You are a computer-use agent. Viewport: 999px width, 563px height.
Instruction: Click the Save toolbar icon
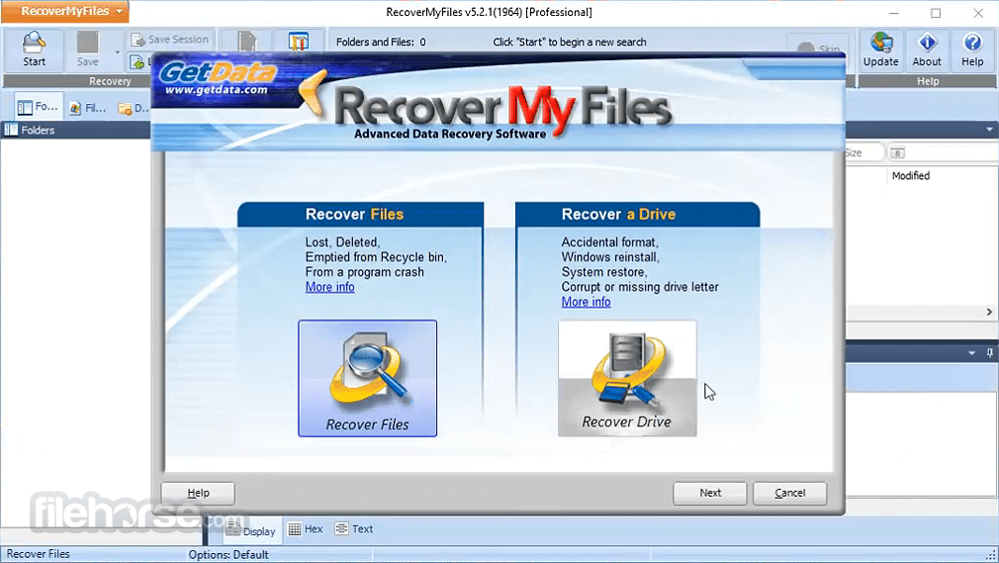coord(87,49)
